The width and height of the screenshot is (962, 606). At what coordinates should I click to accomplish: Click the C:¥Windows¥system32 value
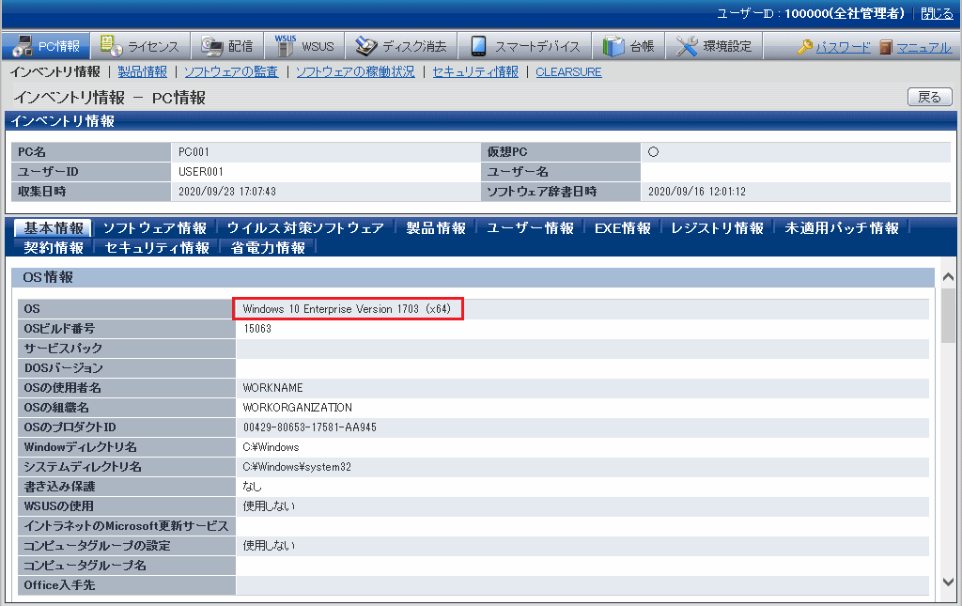(297, 467)
